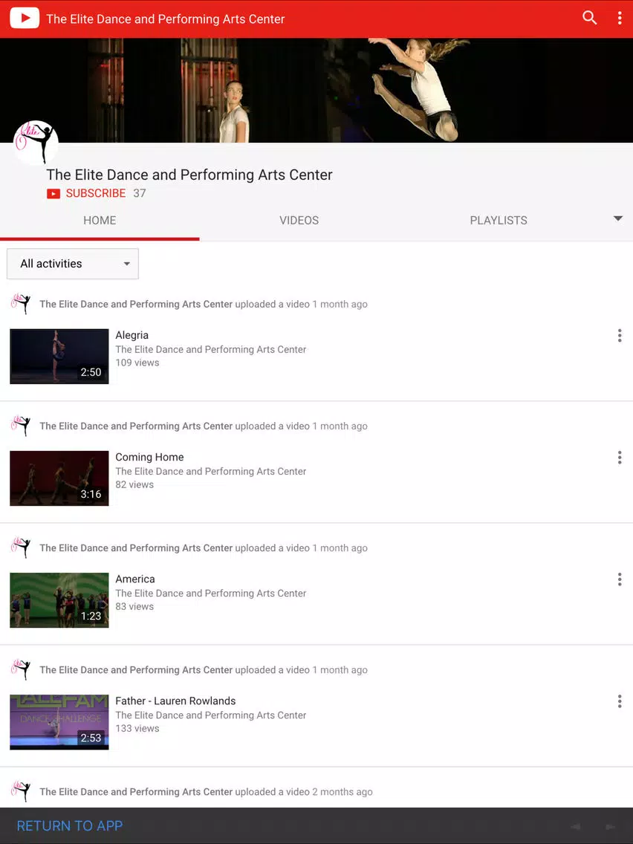Switch to the HOME tab
This screenshot has width=633, height=844.
(100, 220)
